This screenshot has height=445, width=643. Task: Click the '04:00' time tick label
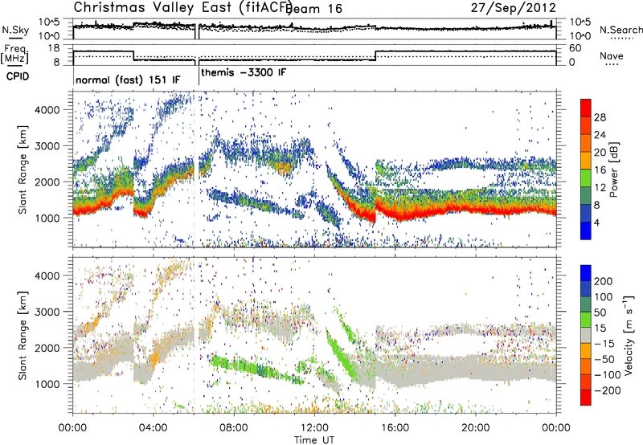coord(153,428)
